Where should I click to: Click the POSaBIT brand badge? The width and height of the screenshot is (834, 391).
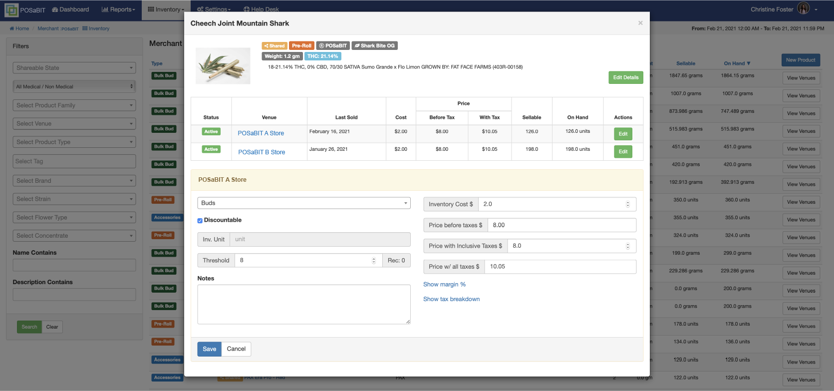[333, 45]
